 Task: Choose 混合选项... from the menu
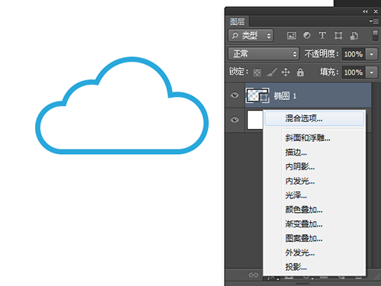point(315,119)
